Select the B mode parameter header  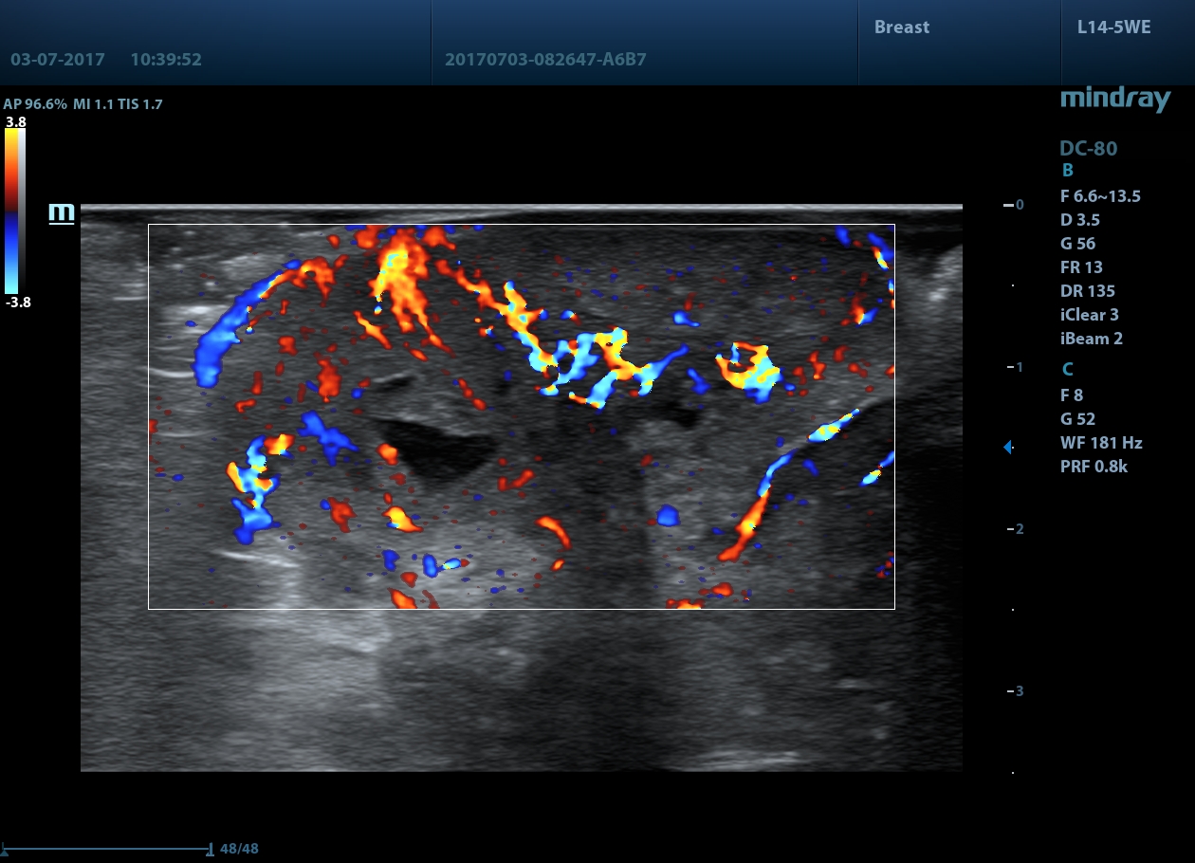click(x=1067, y=171)
